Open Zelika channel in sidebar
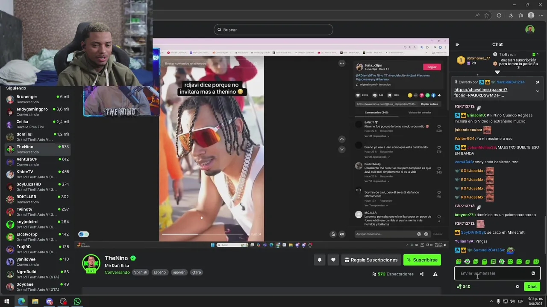 pyautogui.click(x=38, y=124)
